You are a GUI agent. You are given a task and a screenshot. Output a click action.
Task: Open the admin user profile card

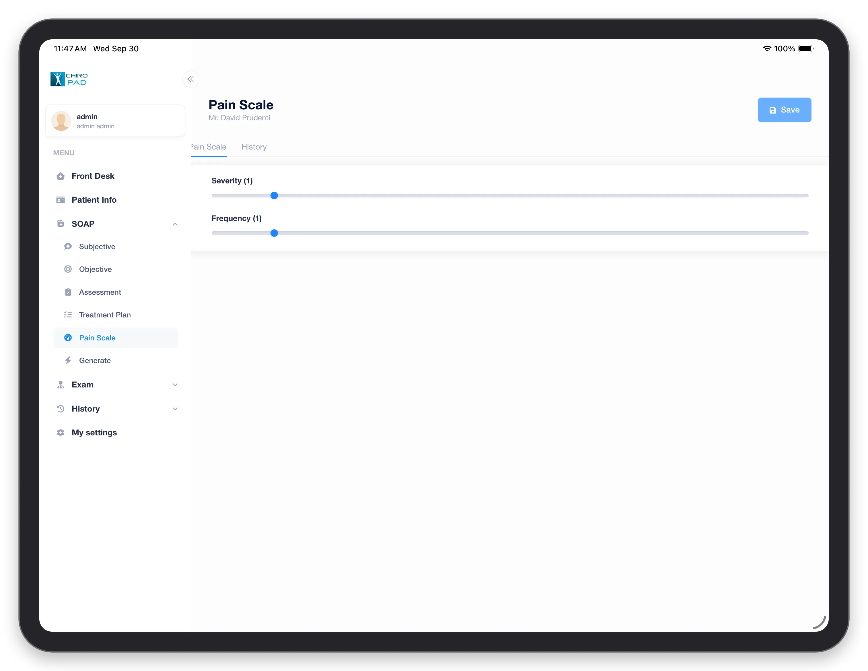[115, 121]
